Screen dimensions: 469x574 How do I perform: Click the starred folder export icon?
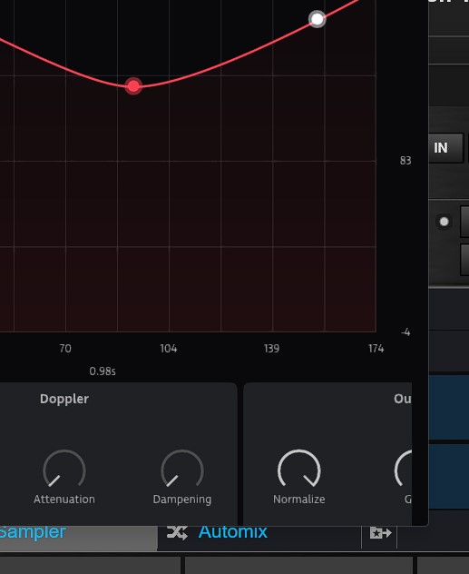pos(380,533)
